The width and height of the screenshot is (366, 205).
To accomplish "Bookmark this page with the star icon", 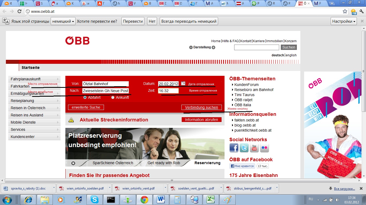I will (345, 11).
